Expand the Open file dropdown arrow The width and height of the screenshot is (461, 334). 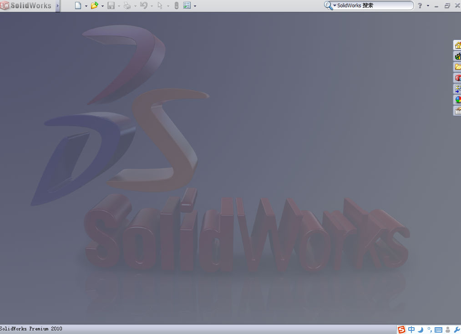(x=102, y=6)
